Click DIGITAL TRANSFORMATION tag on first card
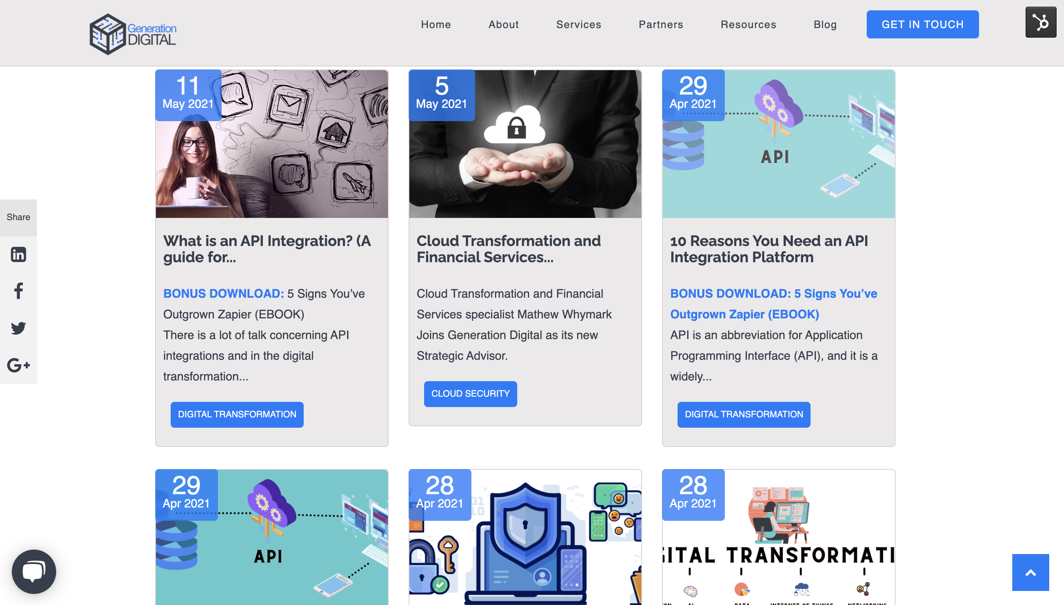Viewport: 1064px width, 605px height. 237,414
